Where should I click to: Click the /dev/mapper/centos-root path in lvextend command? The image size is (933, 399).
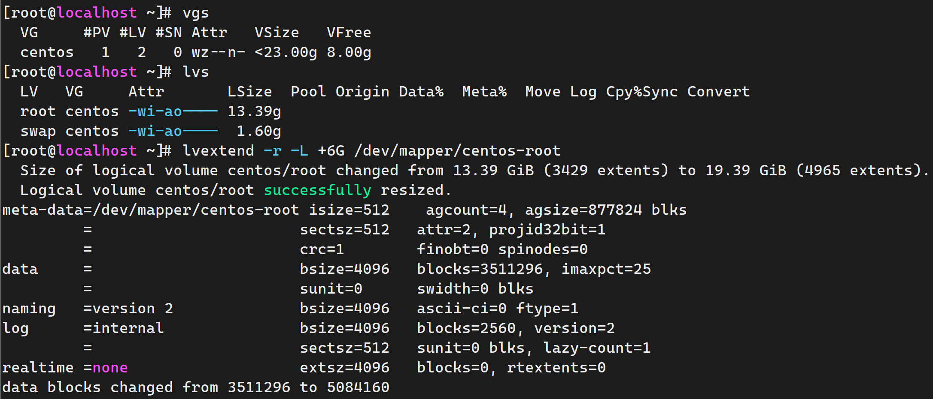pyautogui.click(x=457, y=151)
